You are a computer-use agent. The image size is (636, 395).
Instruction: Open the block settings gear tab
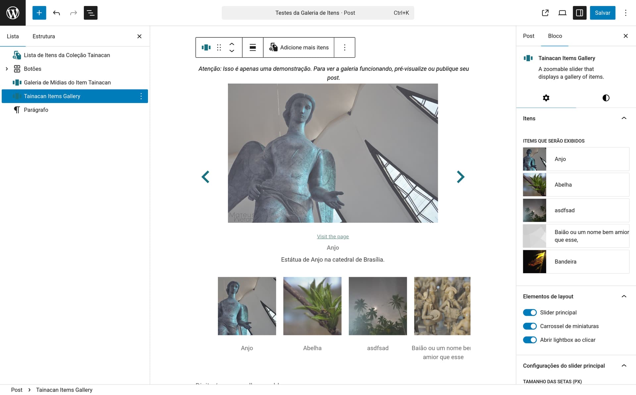click(546, 98)
